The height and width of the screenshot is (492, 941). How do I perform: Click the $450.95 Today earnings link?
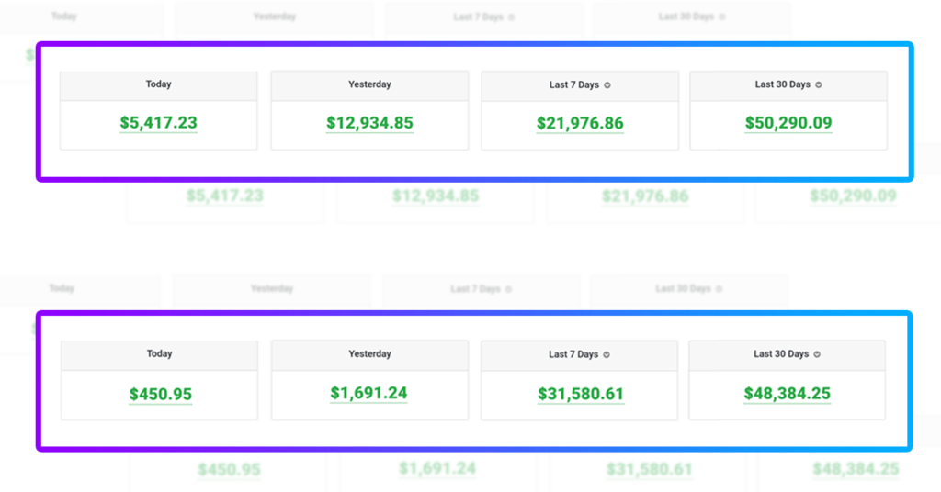[160, 395]
